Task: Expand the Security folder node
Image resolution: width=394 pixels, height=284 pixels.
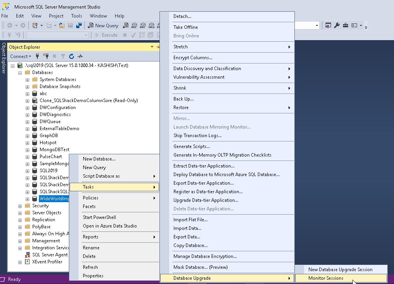Action: pos(20,206)
